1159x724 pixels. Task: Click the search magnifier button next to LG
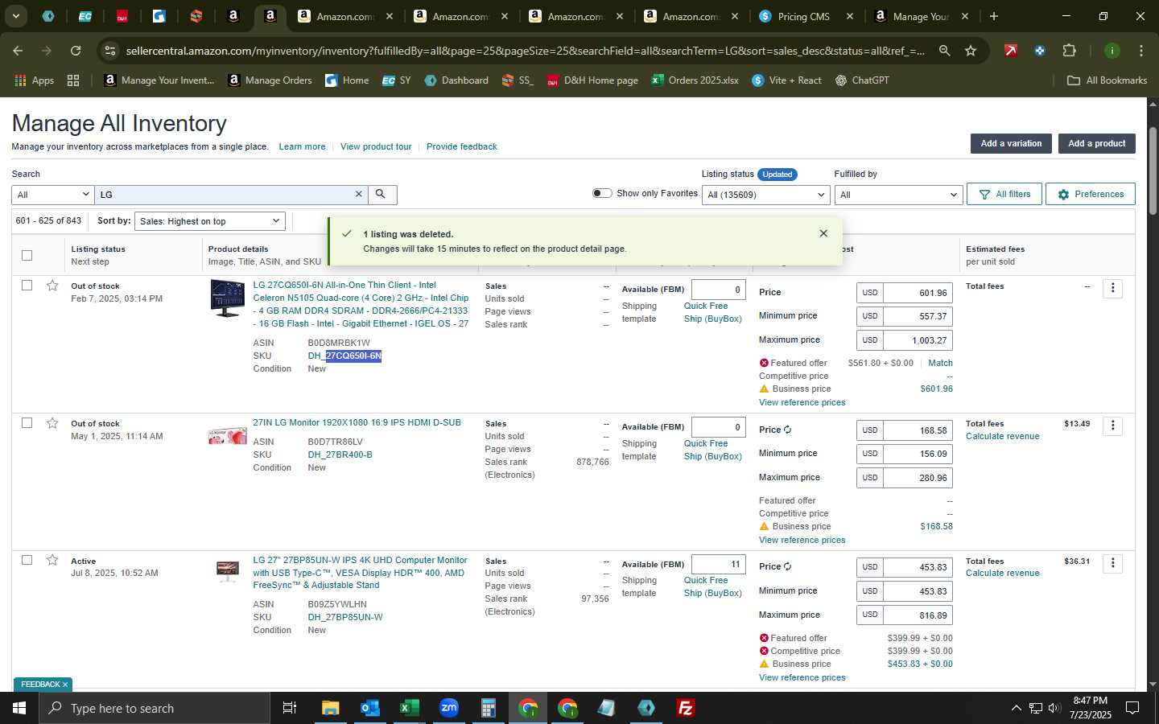382,195
